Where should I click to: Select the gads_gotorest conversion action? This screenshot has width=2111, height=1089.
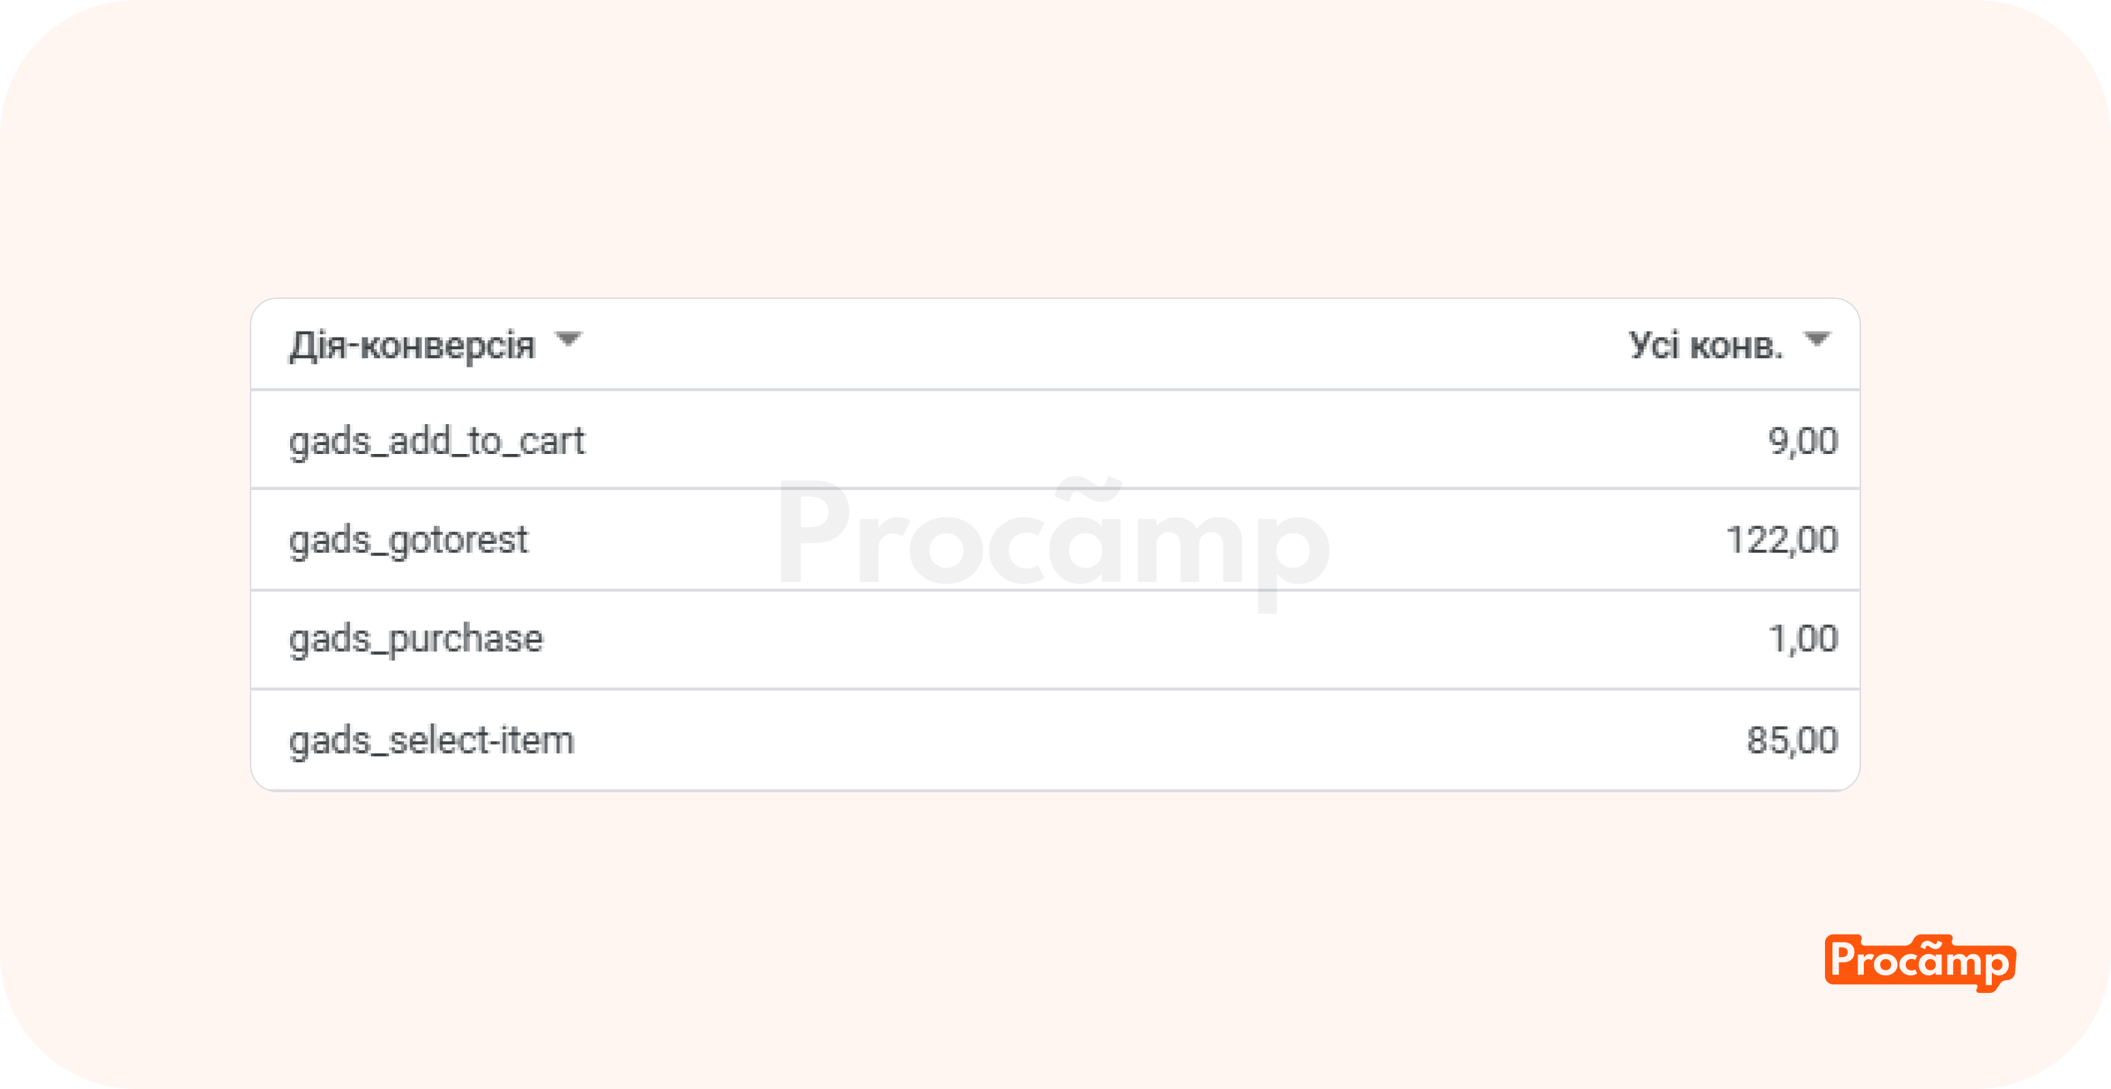pos(408,540)
